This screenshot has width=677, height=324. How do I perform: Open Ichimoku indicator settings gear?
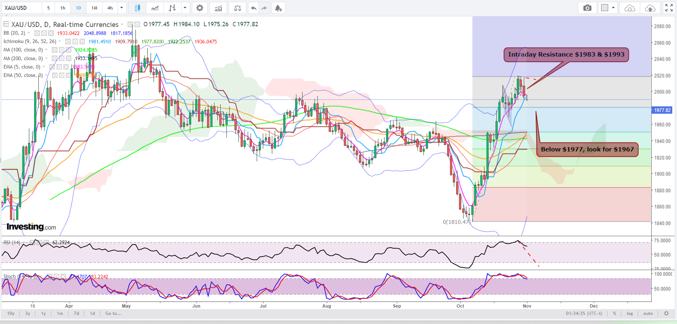[x=75, y=42]
